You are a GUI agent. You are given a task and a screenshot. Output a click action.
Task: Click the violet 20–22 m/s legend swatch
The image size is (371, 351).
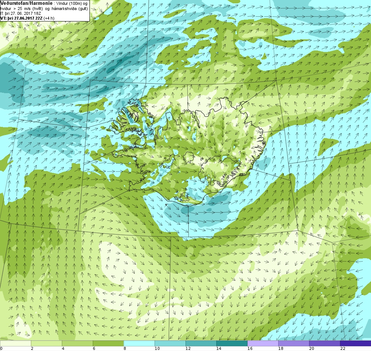pyautogui.click(x=325, y=343)
